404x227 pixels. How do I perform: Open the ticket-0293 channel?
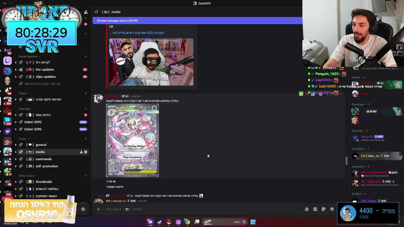[53, 122]
